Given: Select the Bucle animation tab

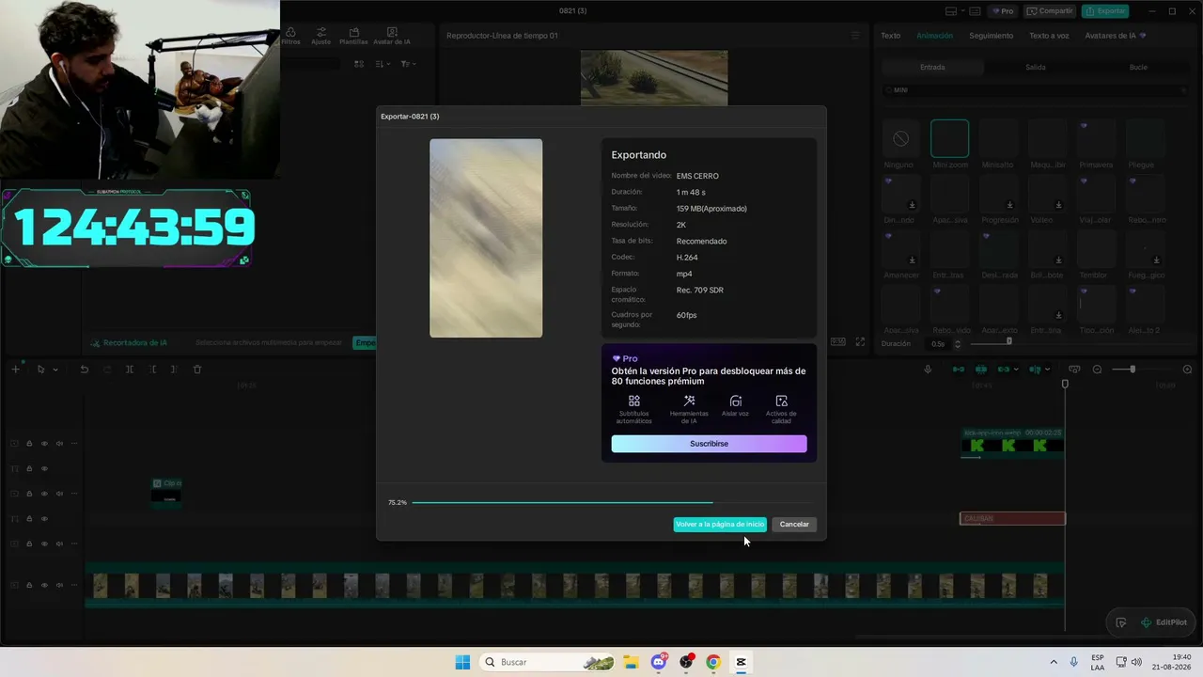Looking at the screenshot, I should click(1138, 68).
